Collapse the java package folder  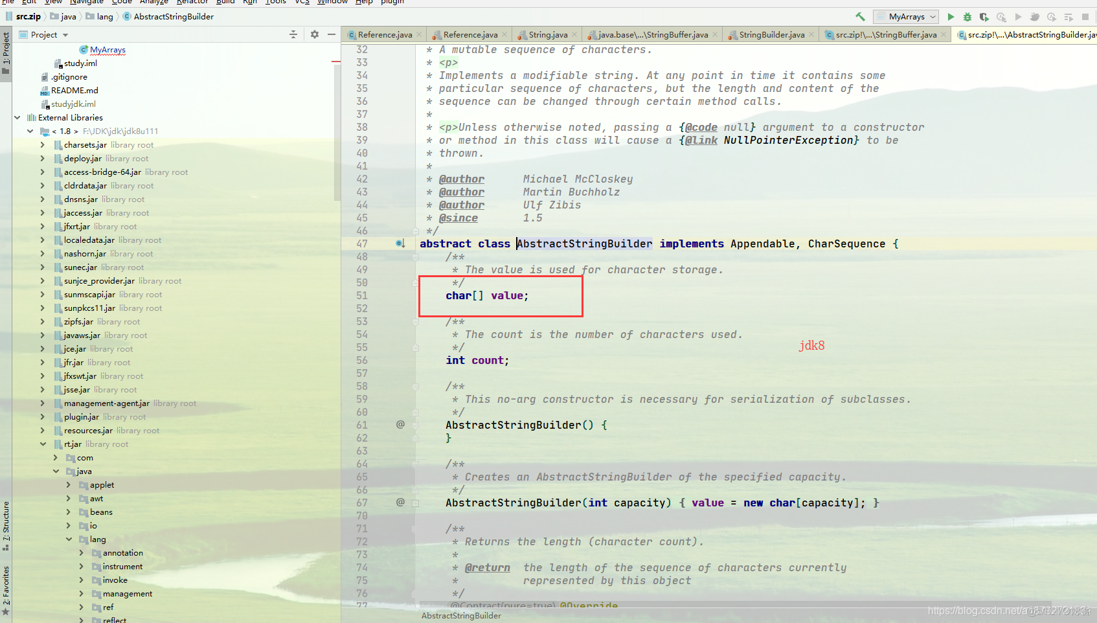click(56, 471)
